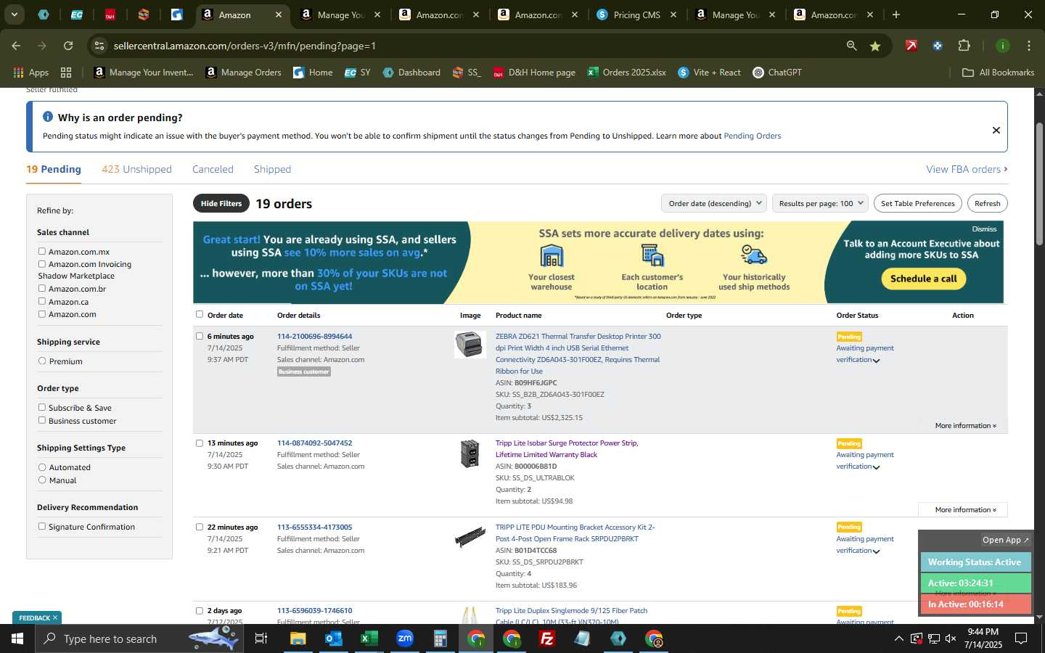Click the Schedule a call button
This screenshot has width=1045, height=653.
[x=923, y=279]
